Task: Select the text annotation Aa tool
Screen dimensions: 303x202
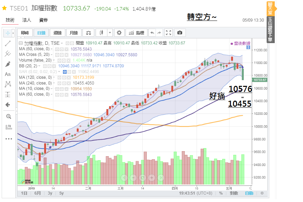Action: coord(8,74)
